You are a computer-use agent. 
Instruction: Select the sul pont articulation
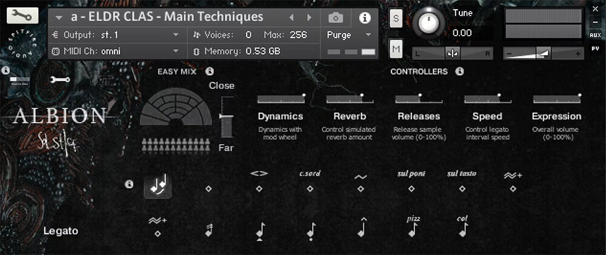pyautogui.click(x=411, y=182)
